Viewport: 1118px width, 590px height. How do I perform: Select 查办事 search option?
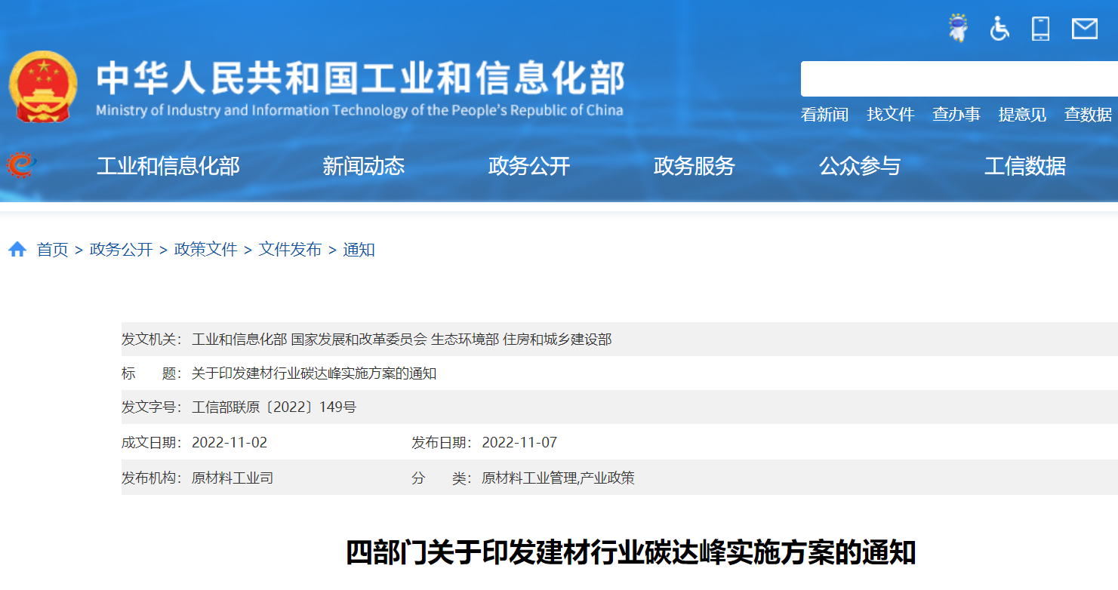click(956, 115)
